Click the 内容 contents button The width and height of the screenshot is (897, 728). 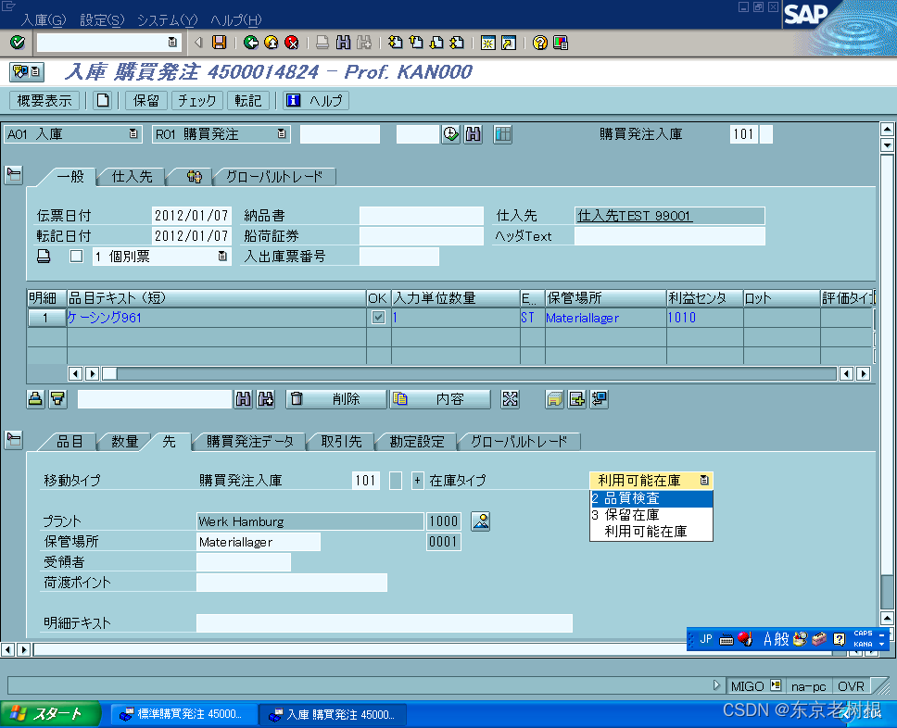tap(440, 398)
